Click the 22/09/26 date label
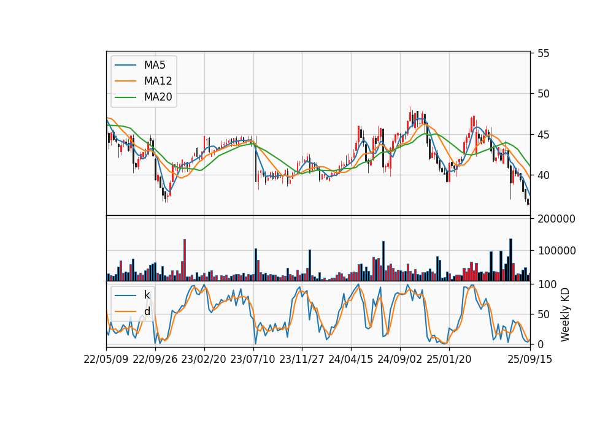The image size is (589, 423). [x=155, y=359]
